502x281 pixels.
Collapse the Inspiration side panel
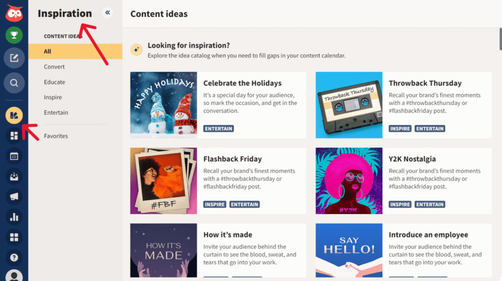point(107,13)
